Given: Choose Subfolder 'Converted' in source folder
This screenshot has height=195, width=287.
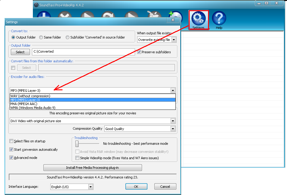Looking at the screenshot, I should click(95, 37).
